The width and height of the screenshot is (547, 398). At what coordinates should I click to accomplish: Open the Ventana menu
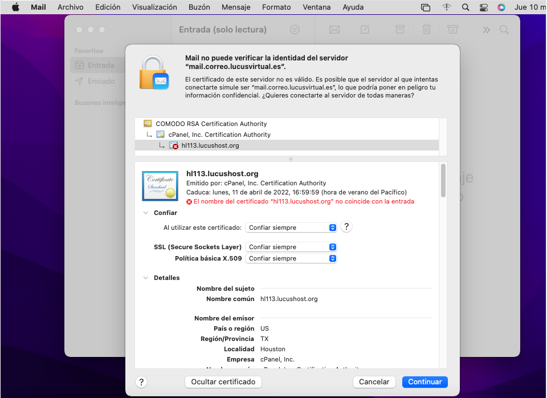316,7
